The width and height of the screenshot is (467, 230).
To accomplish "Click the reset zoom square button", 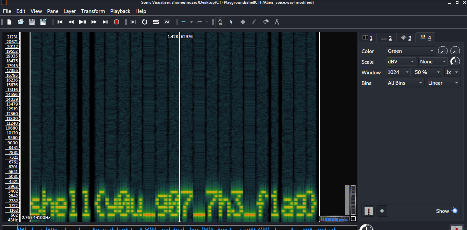I will (x=353, y=219).
